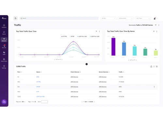Viewport: 163px width, 122px height.
Task: Open the NTP traffic link
Action: (37, 92)
